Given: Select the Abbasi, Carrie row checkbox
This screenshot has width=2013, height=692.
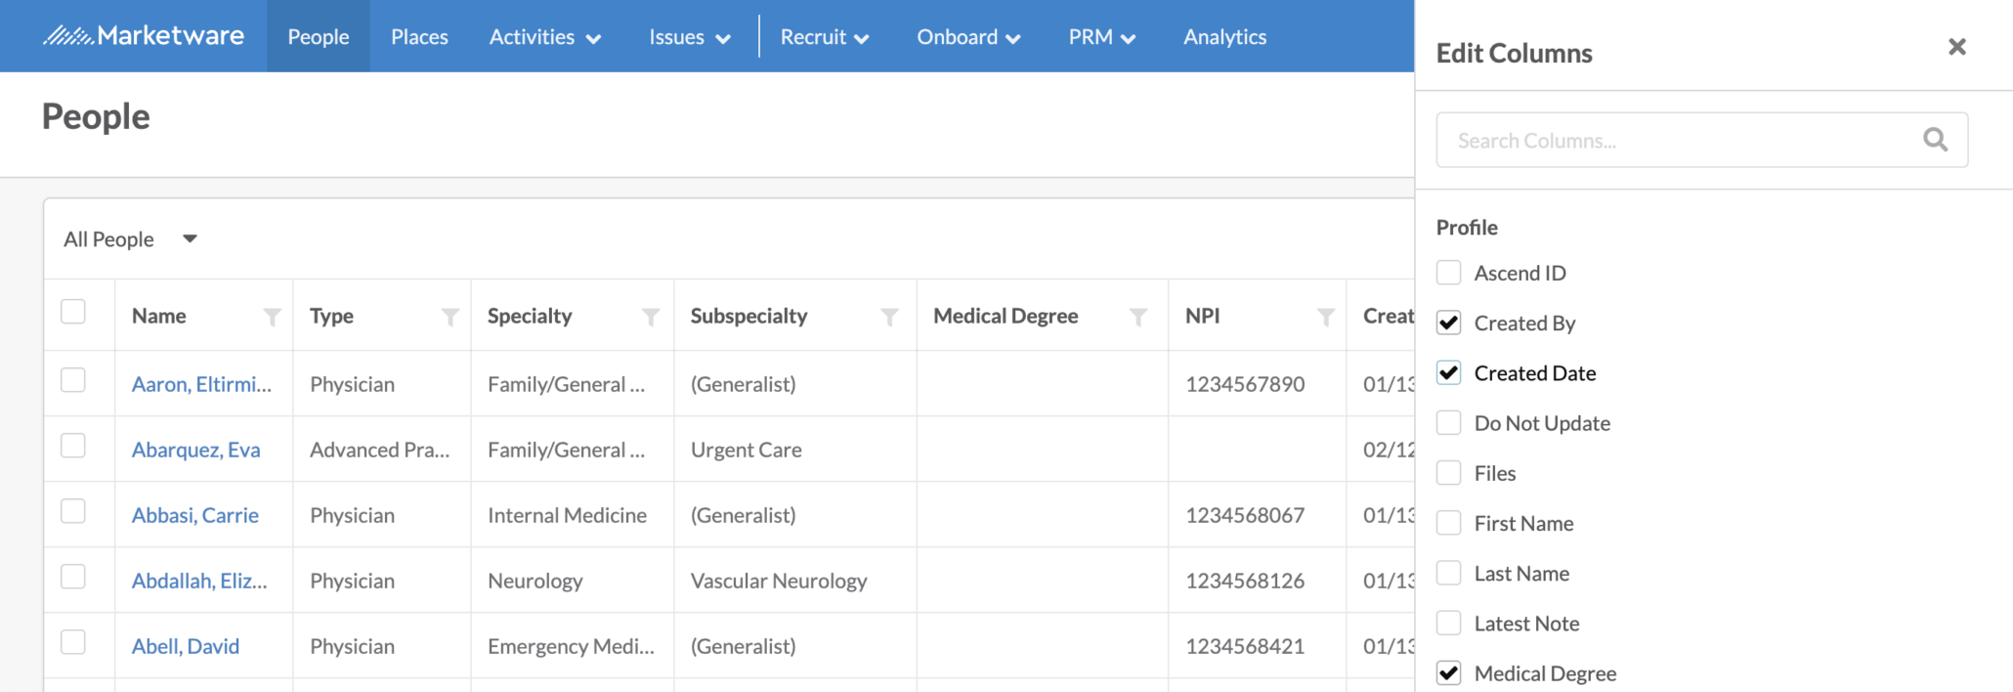Looking at the screenshot, I should pyautogui.click(x=73, y=511).
